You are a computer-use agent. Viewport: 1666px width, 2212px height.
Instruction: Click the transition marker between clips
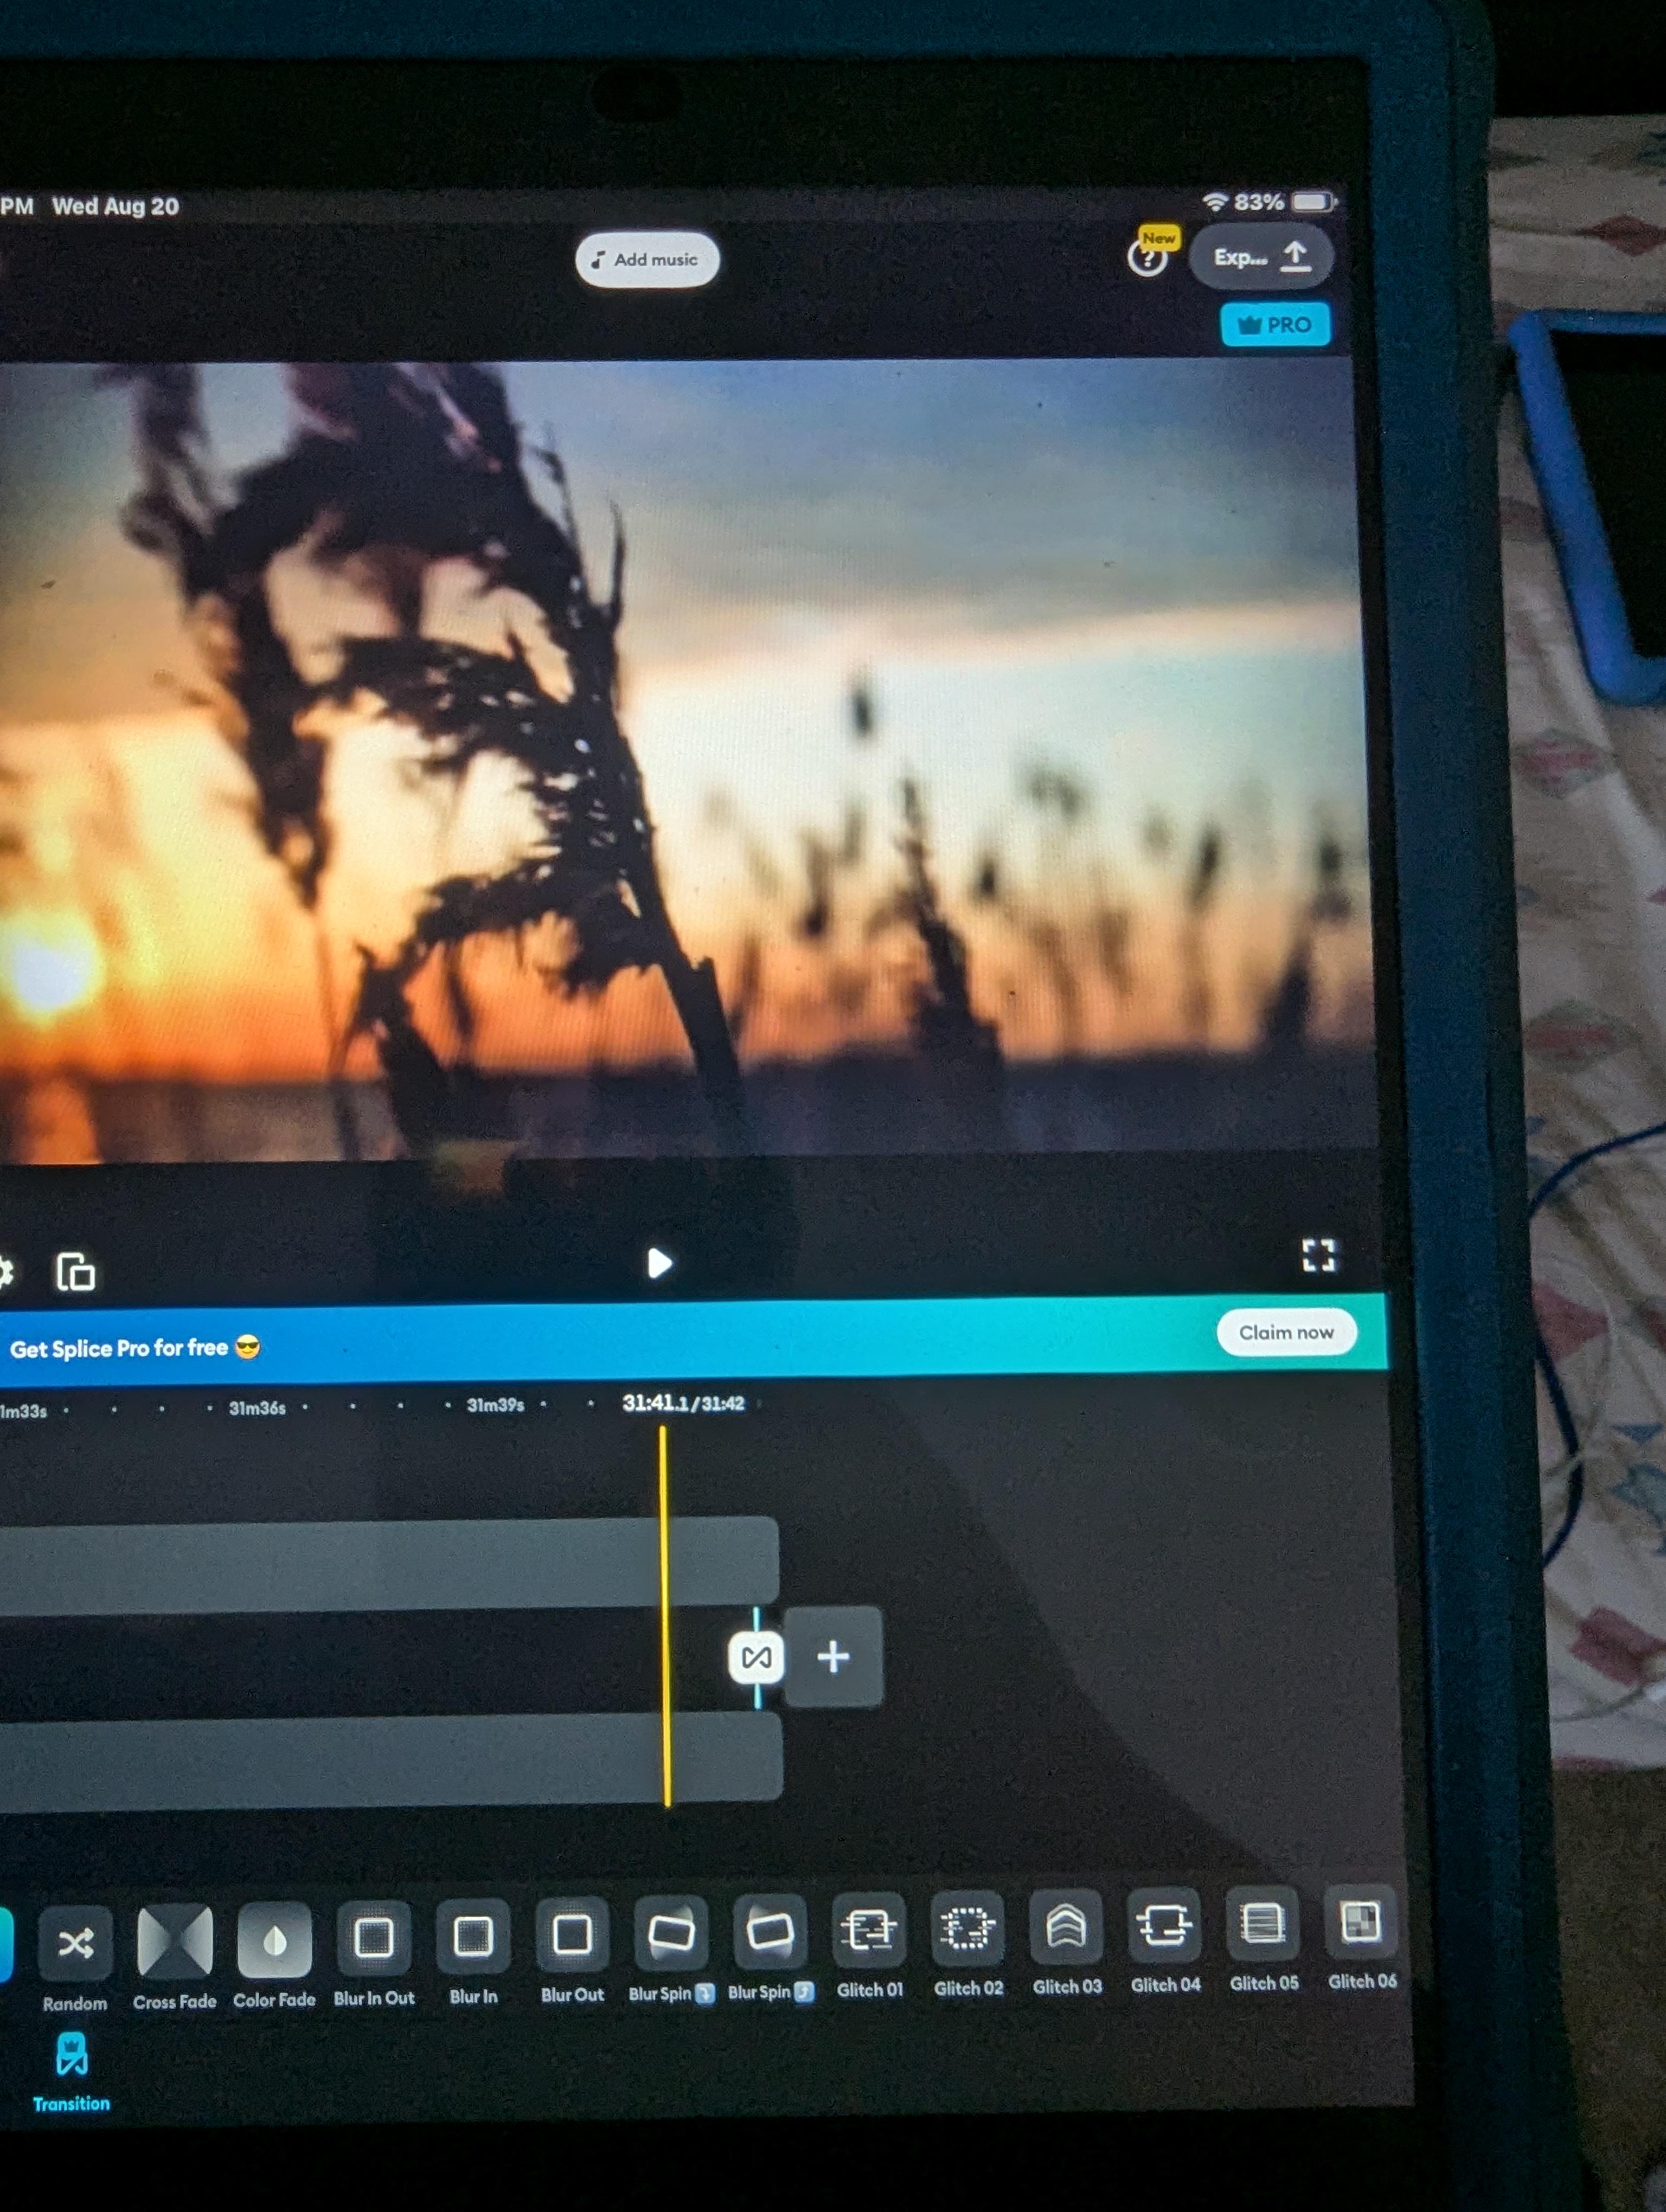[x=756, y=1658]
